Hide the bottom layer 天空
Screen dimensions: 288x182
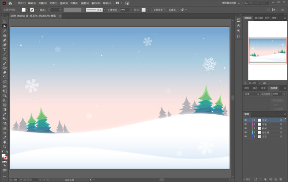point(246,136)
